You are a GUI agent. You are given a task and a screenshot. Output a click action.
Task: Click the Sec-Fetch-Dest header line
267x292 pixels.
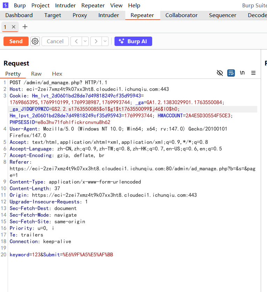43,208
